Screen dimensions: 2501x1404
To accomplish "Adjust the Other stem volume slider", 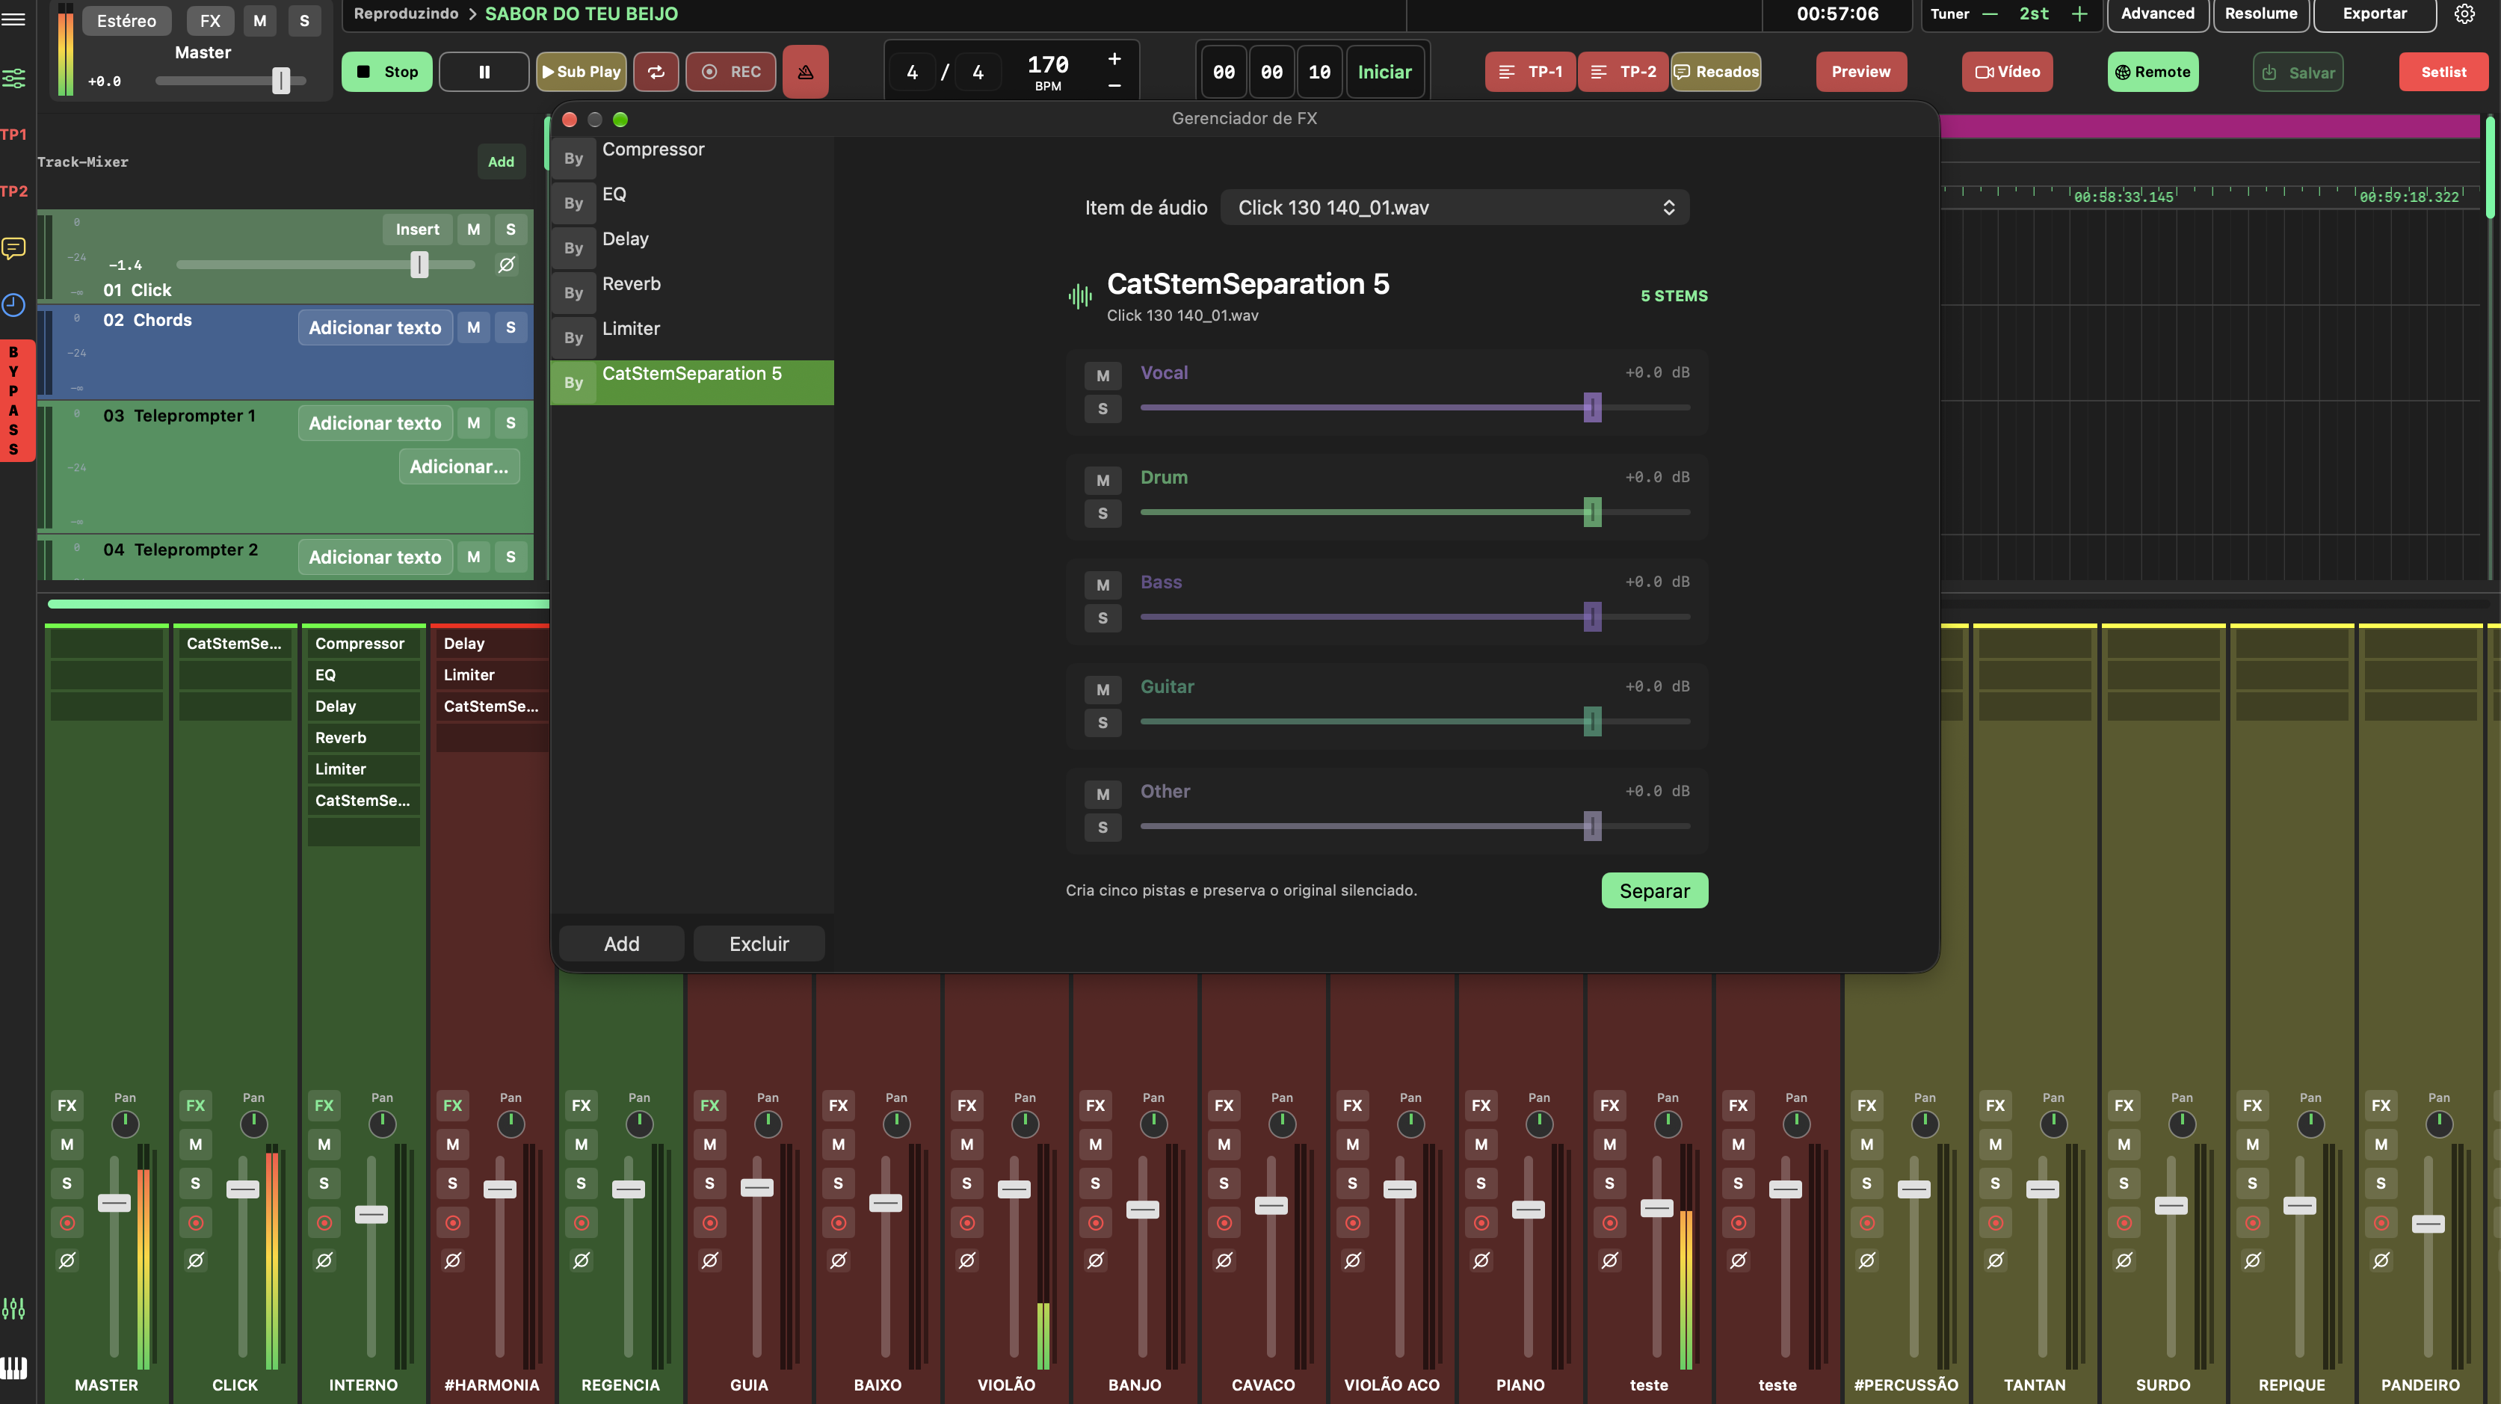I will coord(1415,826).
